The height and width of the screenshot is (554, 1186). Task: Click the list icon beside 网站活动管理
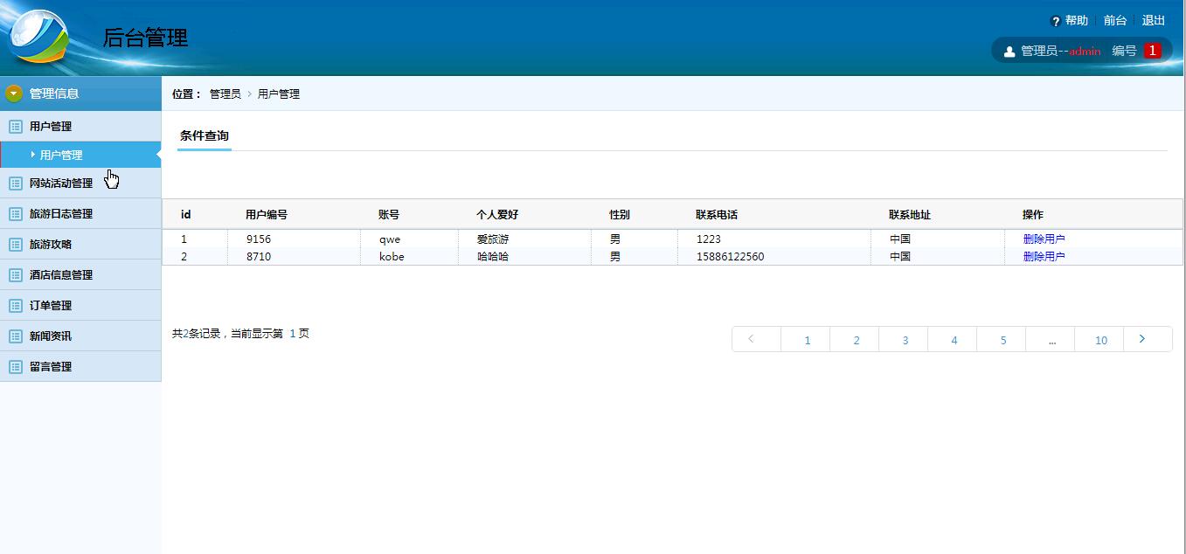pyautogui.click(x=15, y=184)
